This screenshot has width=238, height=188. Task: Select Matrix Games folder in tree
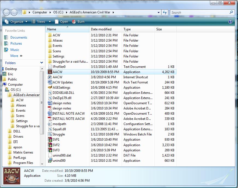[x=23, y=152]
